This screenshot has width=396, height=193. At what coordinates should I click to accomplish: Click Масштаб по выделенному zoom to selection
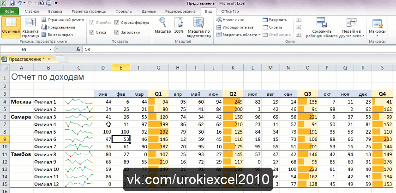(x=199, y=27)
